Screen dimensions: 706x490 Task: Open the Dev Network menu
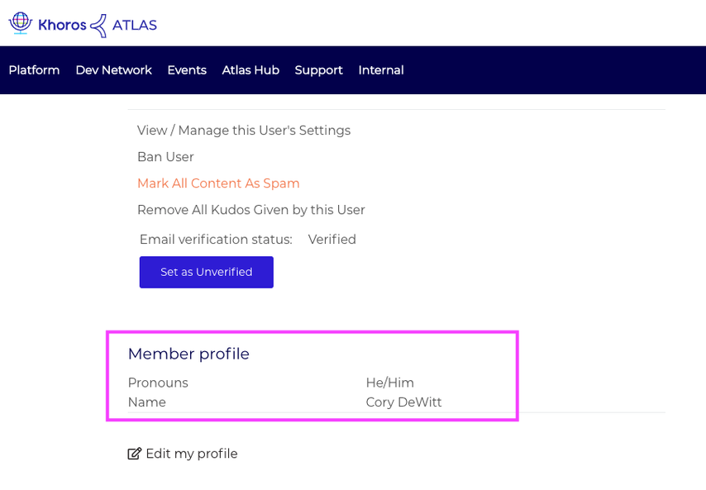coord(113,70)
